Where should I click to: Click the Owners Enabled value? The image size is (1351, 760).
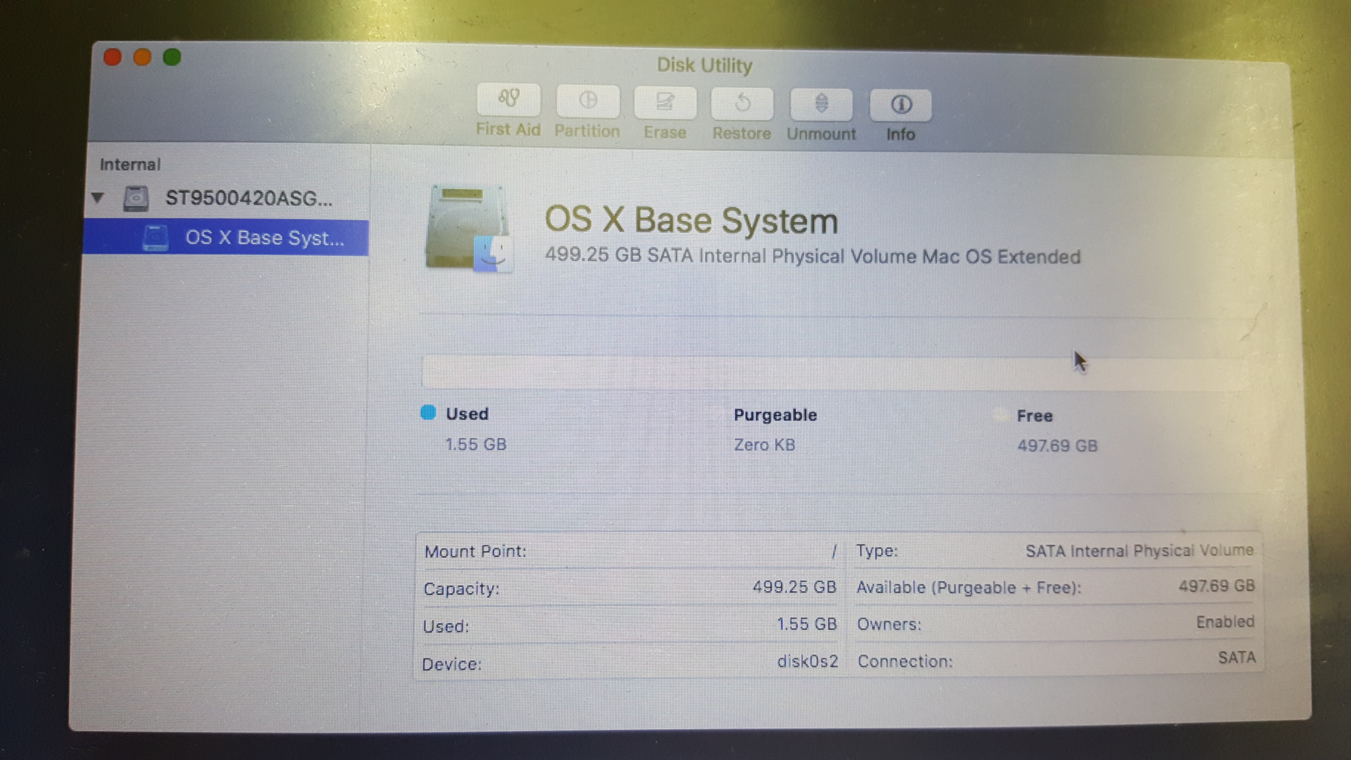1225,621
